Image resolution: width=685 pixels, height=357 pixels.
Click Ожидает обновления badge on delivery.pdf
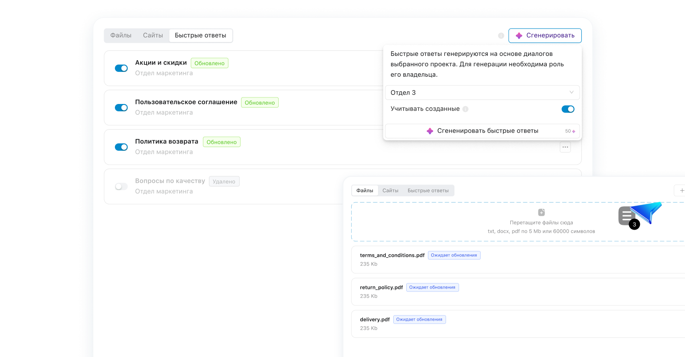pyautogui.click(x=419, y=320)
